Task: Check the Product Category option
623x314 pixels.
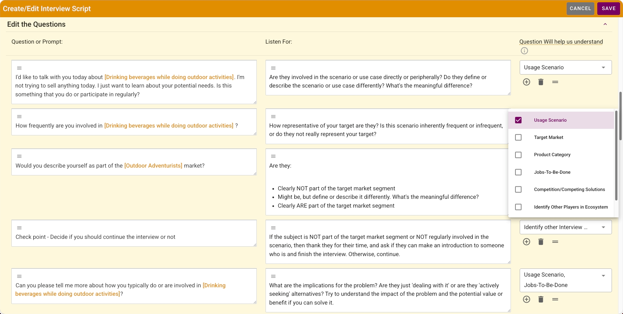Action: point(518,155)
